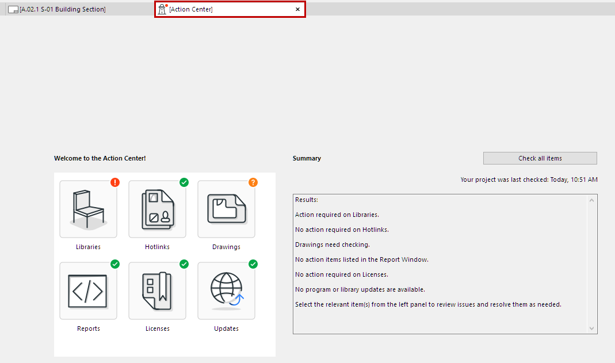Image resolution: width=615 pixels, height=363 pixels.
Task: Click the 'Results:' heading line
Action: tap(307, 200)
